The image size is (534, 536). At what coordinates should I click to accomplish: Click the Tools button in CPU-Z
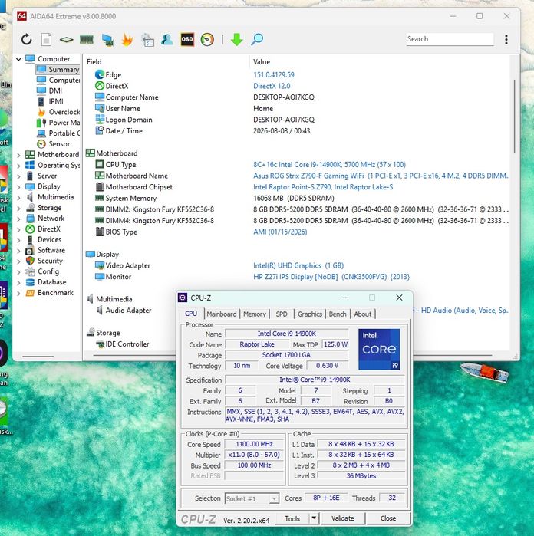click(292, 518)
